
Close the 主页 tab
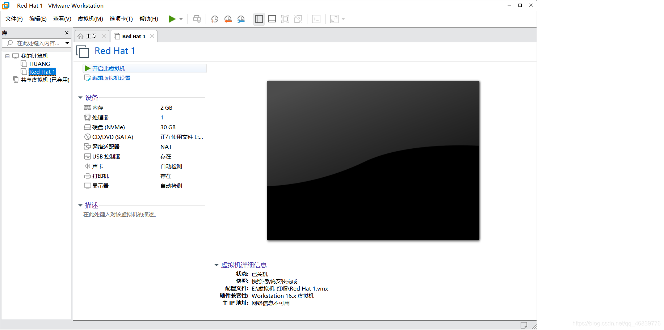[x=104, y=36]
